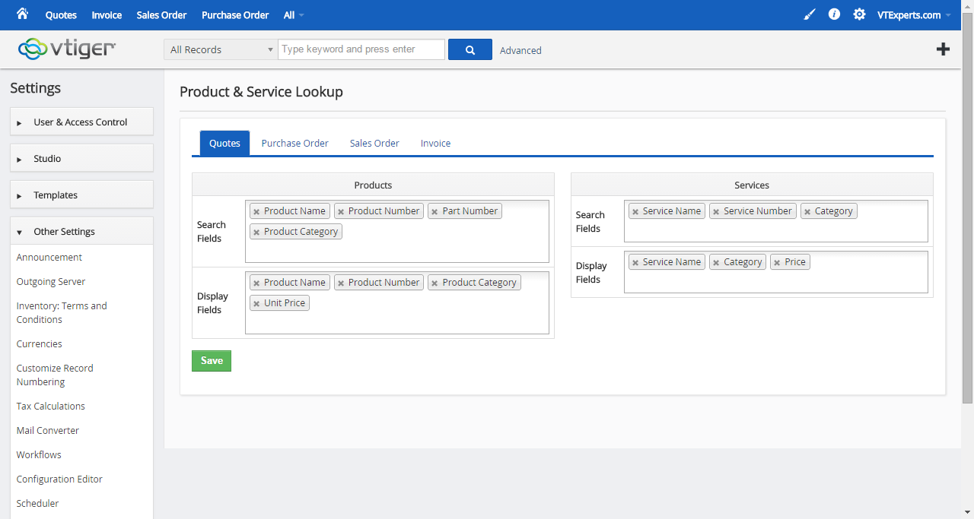
Task: Remove Product Number tag from Products Display Fields
Action: (x=341, y=283)
